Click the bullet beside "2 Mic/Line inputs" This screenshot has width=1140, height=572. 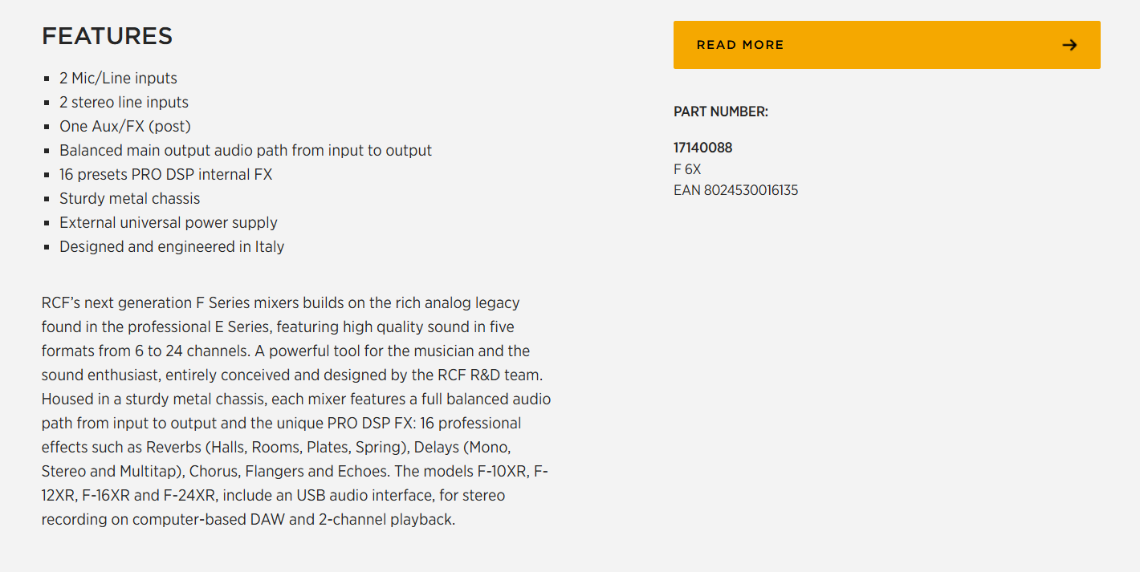point(47,79)
